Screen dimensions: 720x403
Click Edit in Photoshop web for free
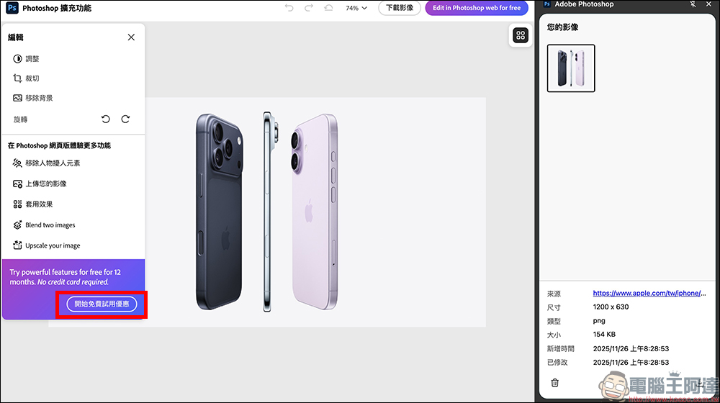coord(477,8)
